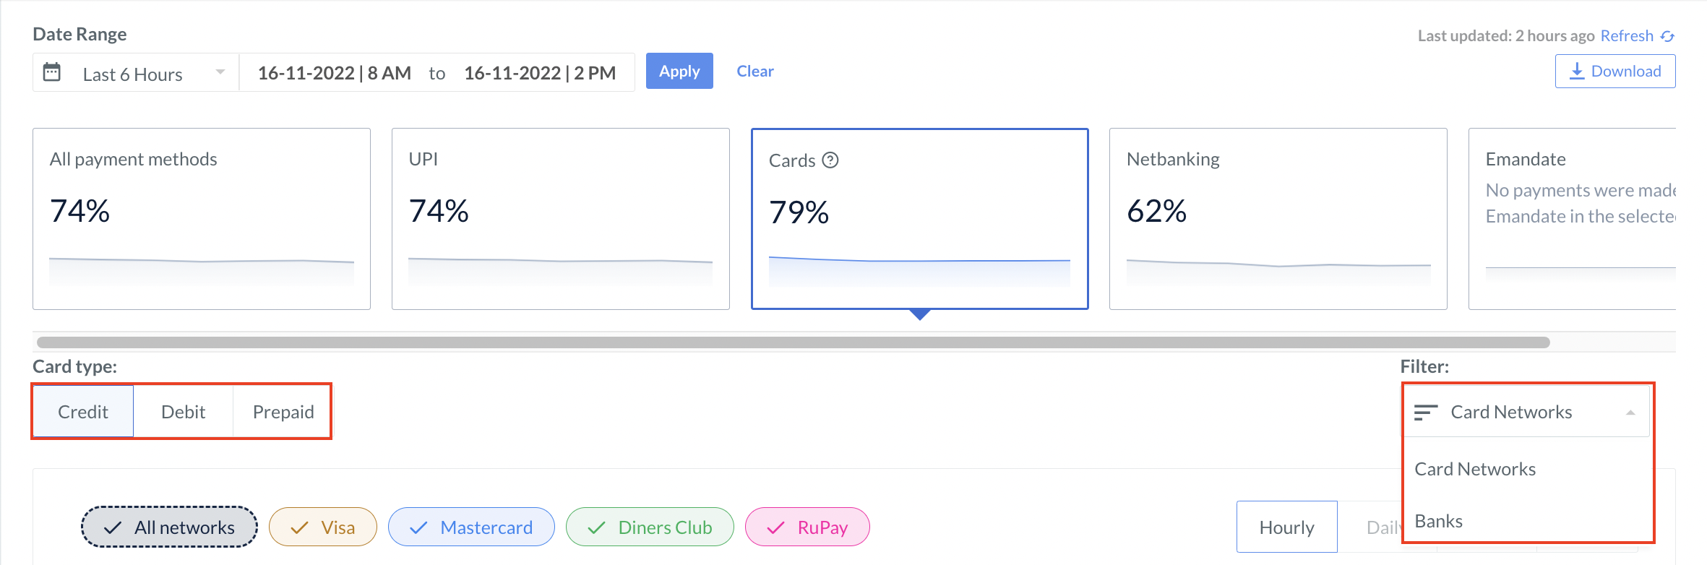Image resolution: width=1707 pixels, height=565 pixels.
Task: Toggle the All networks filter chip
Action: pos(169,527)
